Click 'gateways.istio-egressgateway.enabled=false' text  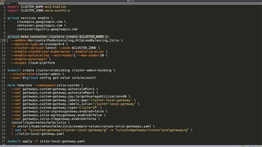[x=62, y=115]
